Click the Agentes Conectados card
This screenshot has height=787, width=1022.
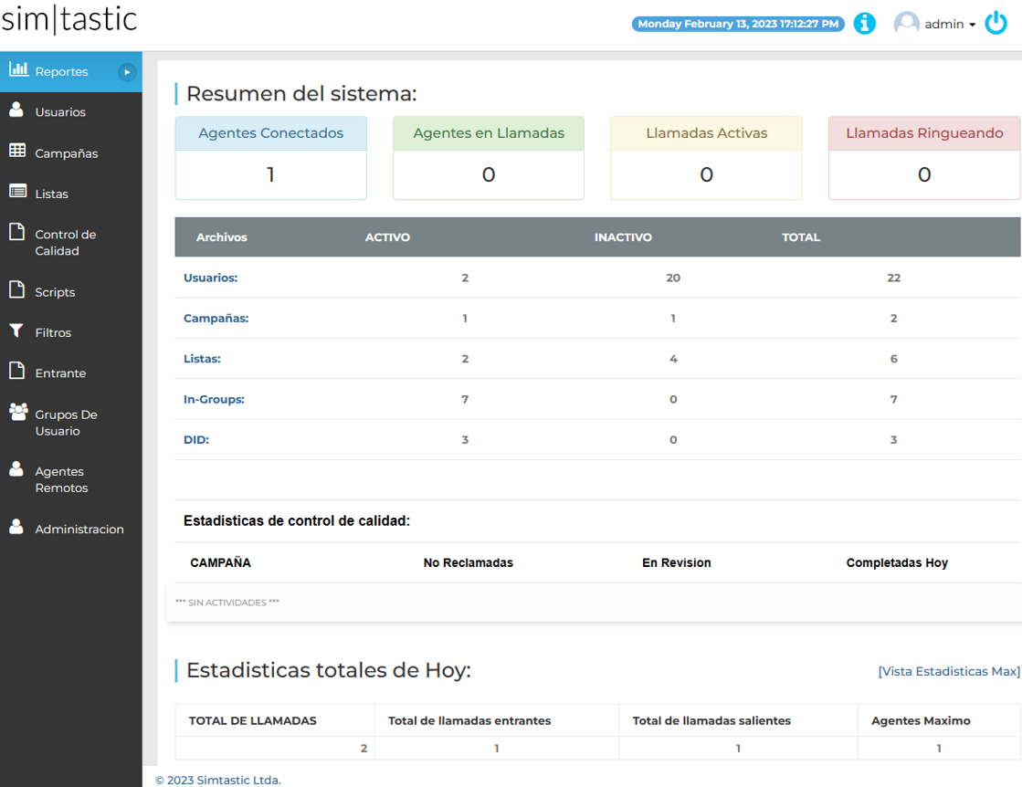[x=271, y=158]
